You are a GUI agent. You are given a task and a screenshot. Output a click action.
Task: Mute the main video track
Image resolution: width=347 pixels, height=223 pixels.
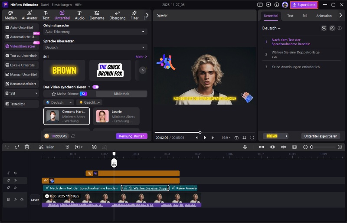[22, 200]
